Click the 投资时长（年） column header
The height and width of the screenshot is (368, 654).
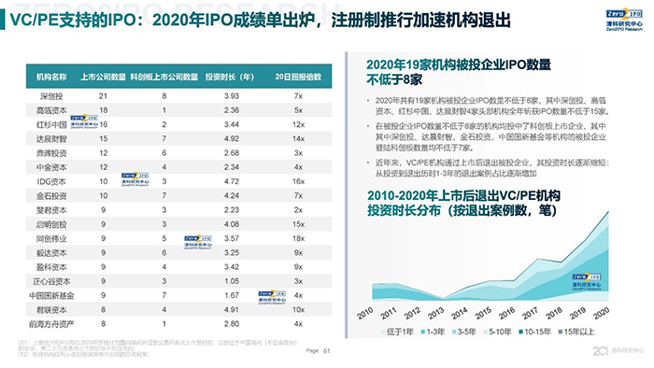pyautogui.click(x=230, y=77)
